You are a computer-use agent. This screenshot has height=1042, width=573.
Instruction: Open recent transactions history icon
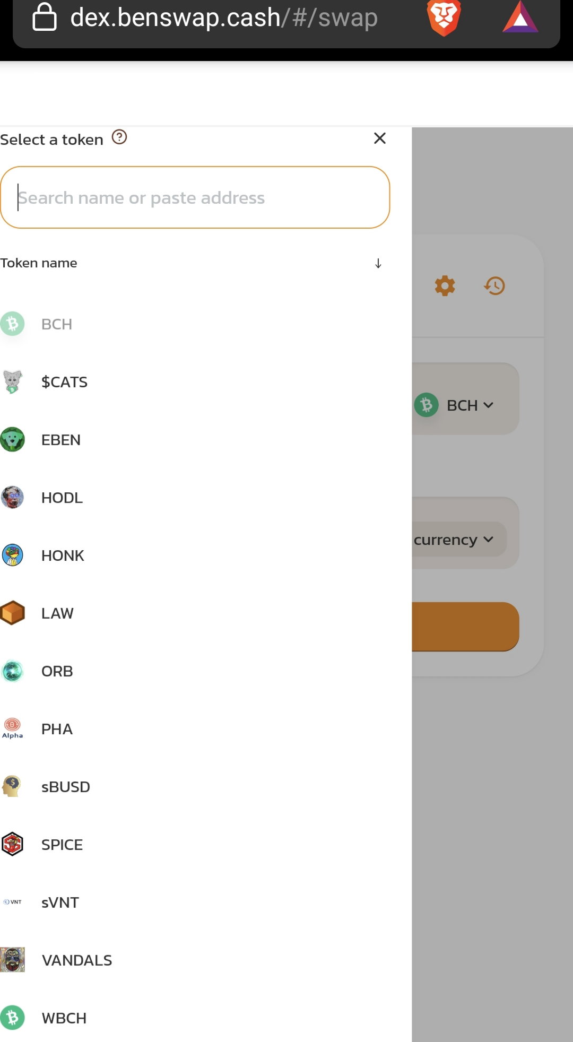[494, 286]
